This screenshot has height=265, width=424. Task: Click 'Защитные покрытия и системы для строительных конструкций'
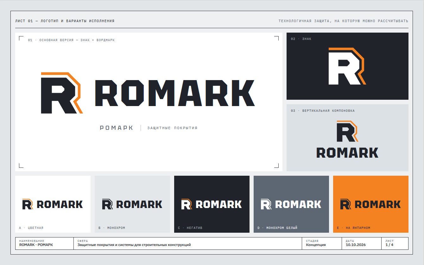click(x=134, y=245)
